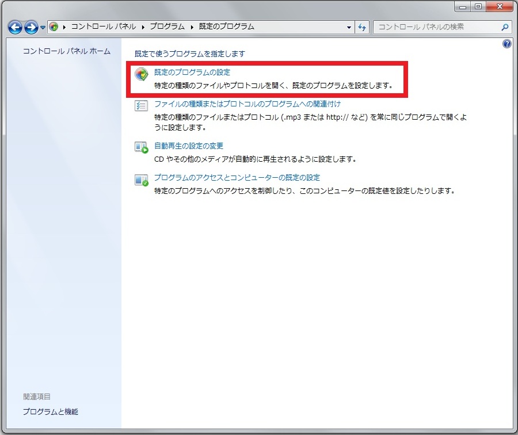Go to コントロール パネル ホーム in sidebar
518x435 pixels.
click(66, 51)
